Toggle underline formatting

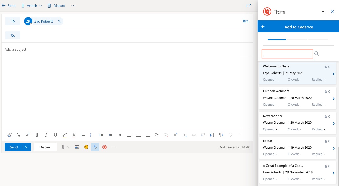(x=55, y=135)
